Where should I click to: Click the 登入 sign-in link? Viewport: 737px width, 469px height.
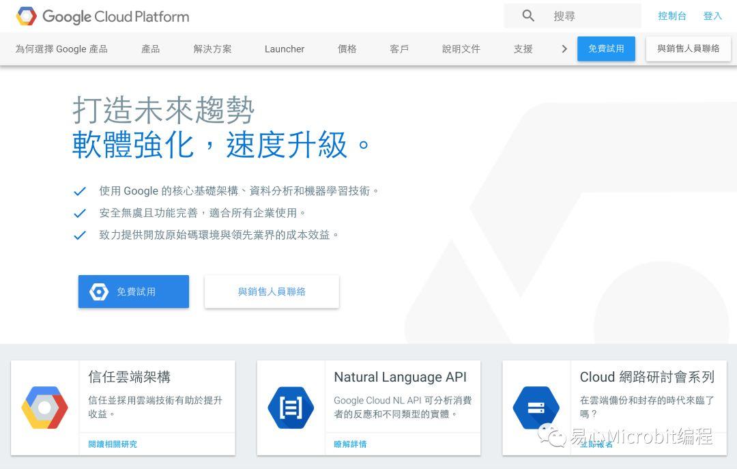[x=712, y=16]
